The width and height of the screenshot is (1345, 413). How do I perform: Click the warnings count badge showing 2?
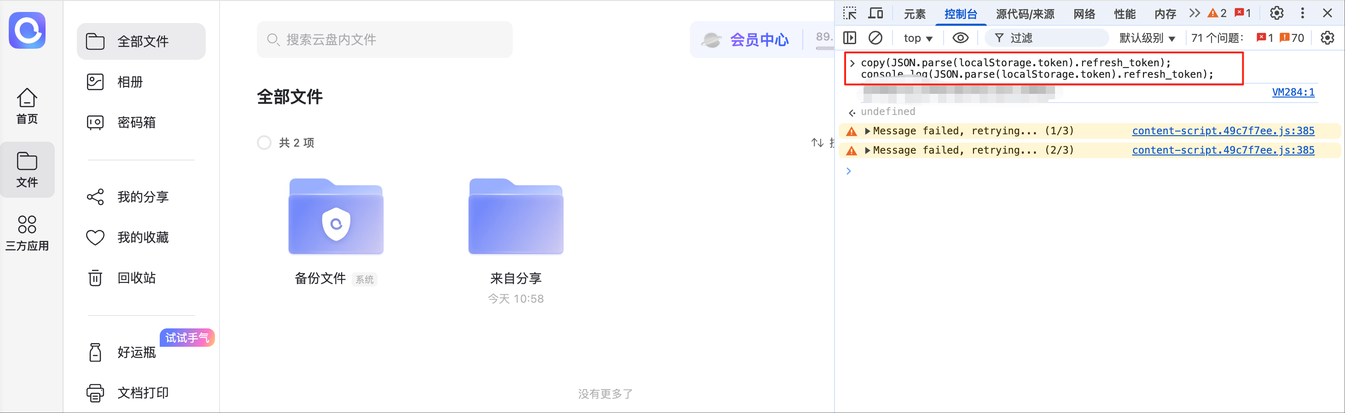pos(1217,13)
